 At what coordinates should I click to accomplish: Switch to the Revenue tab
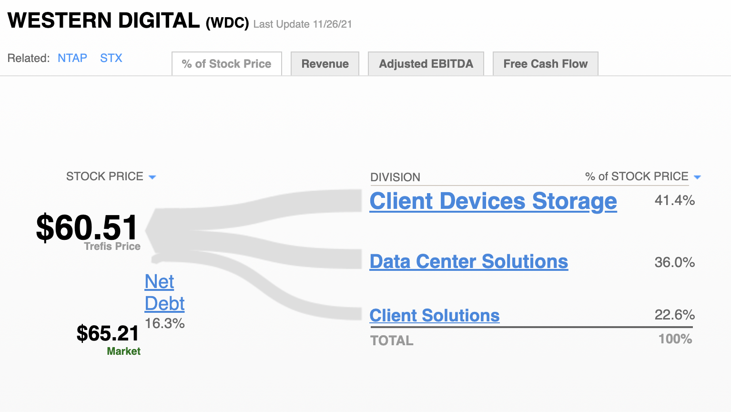click(x=325, y=64)
